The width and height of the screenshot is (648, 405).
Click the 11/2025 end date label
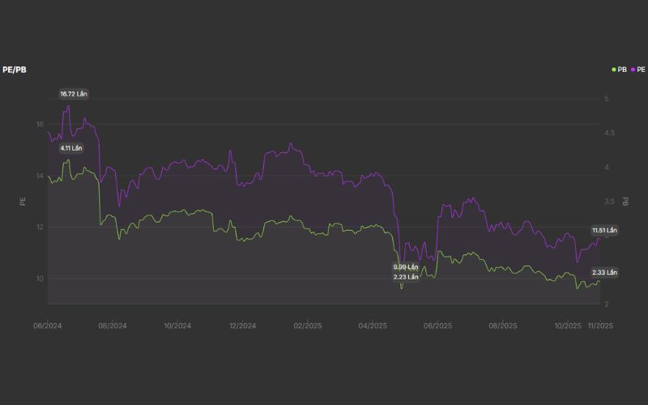tap(599, 326)
